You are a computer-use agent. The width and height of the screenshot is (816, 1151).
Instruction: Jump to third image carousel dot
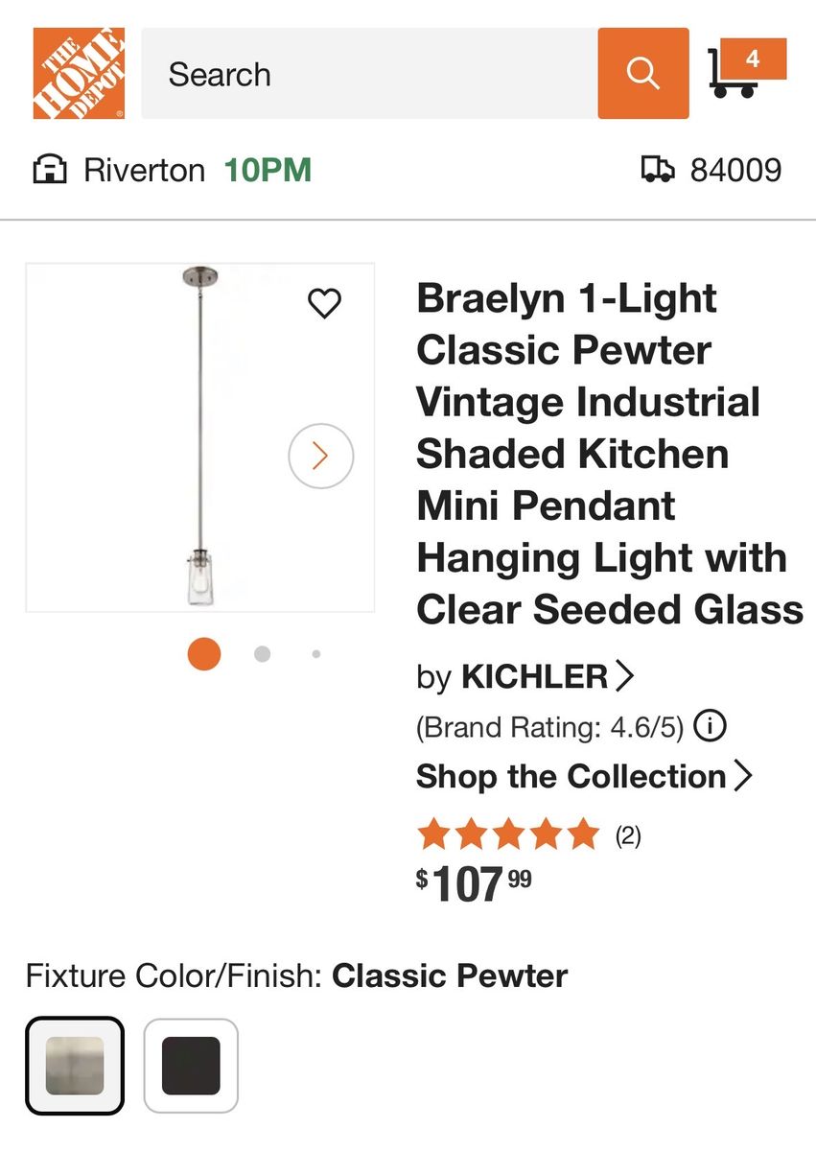pos(315,654)
